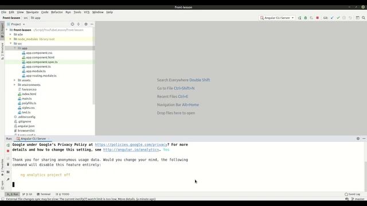Open the Refactor menu
The image size is (367, 206).
pos(57,12)
